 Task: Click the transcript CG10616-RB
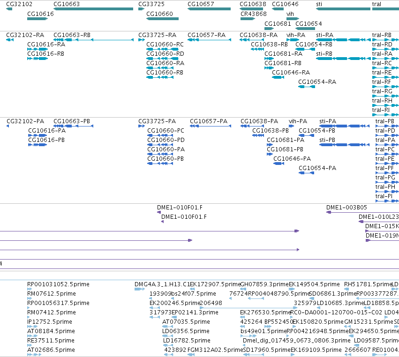(x=38, y=59)
